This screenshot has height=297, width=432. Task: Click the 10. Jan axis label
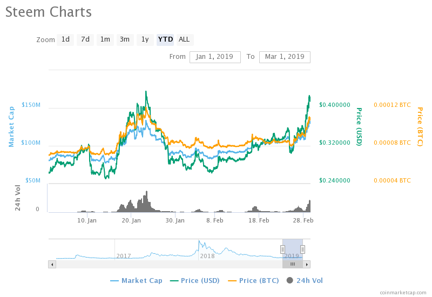(87, 220)
